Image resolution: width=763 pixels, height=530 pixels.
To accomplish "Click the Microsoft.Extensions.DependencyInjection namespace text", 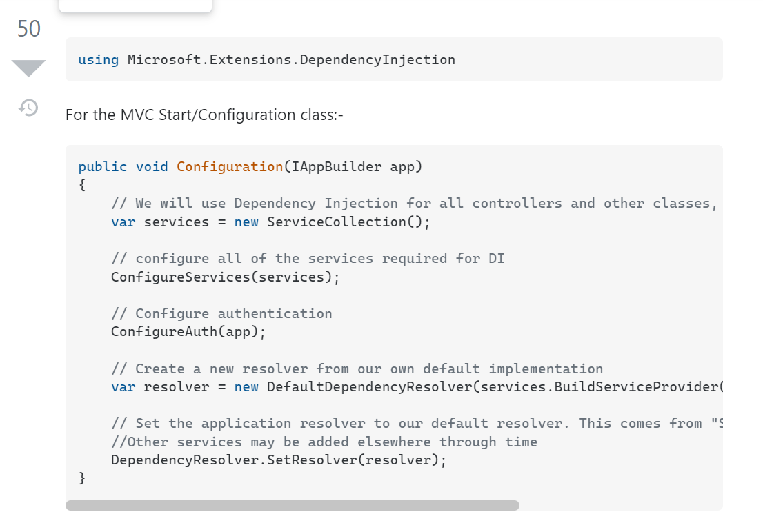I will coord(291,59).
